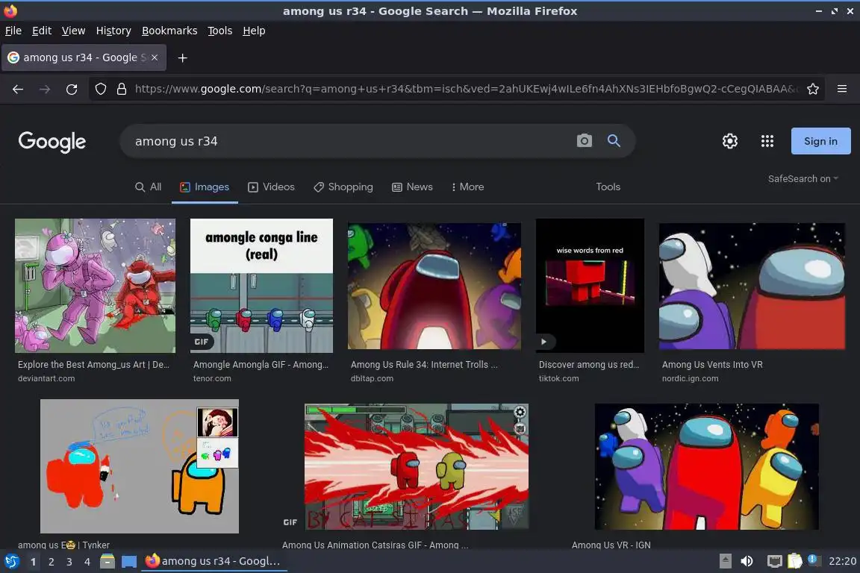Click the Google logo

tap(52, 142)
